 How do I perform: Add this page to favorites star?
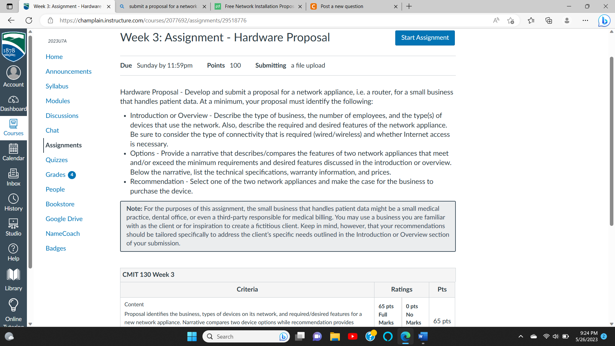pyautogui.click(x=511, y=21)
